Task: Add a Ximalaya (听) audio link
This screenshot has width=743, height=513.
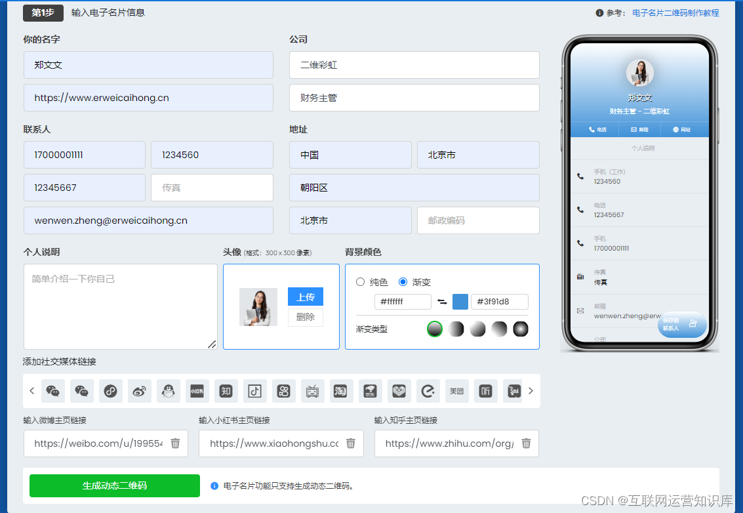Action: point(486,391)
